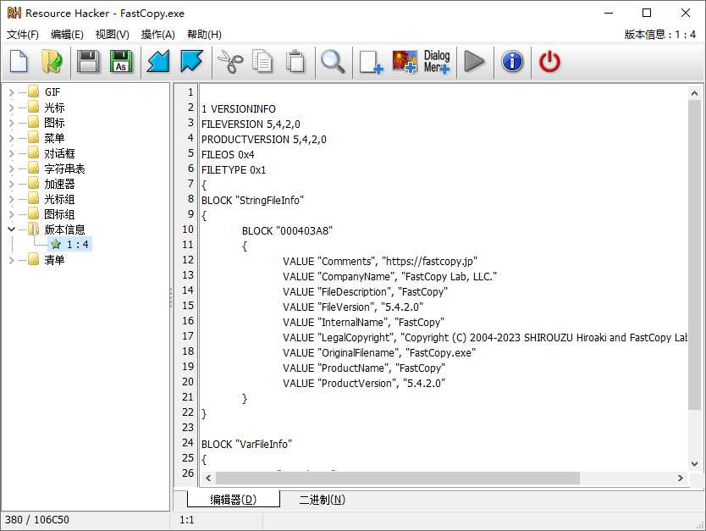
Task: Expand the 光标 tree node
Action: coord(11,108)
